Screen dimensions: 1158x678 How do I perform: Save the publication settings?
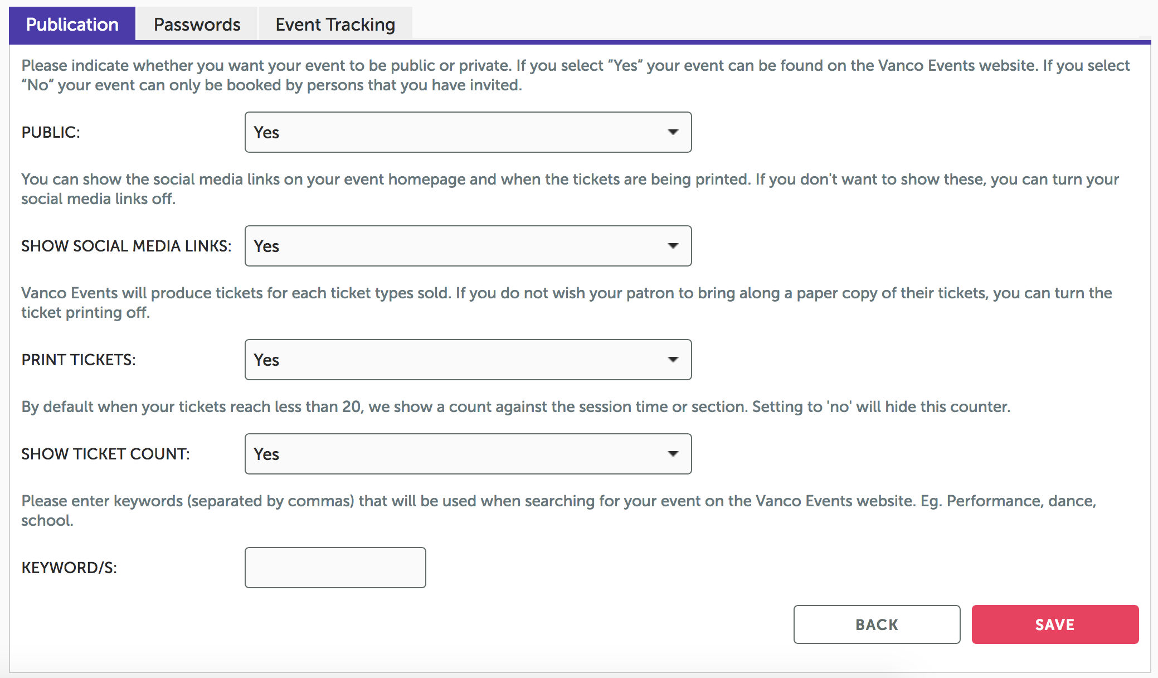(1055, 624)
